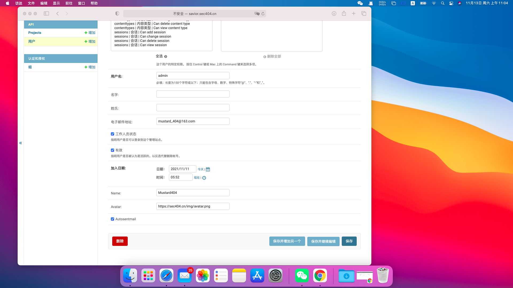Disable the Autosentmail checkbox
Image resolution: width=513 pixels, height=288 pixels.
[112, 219]
